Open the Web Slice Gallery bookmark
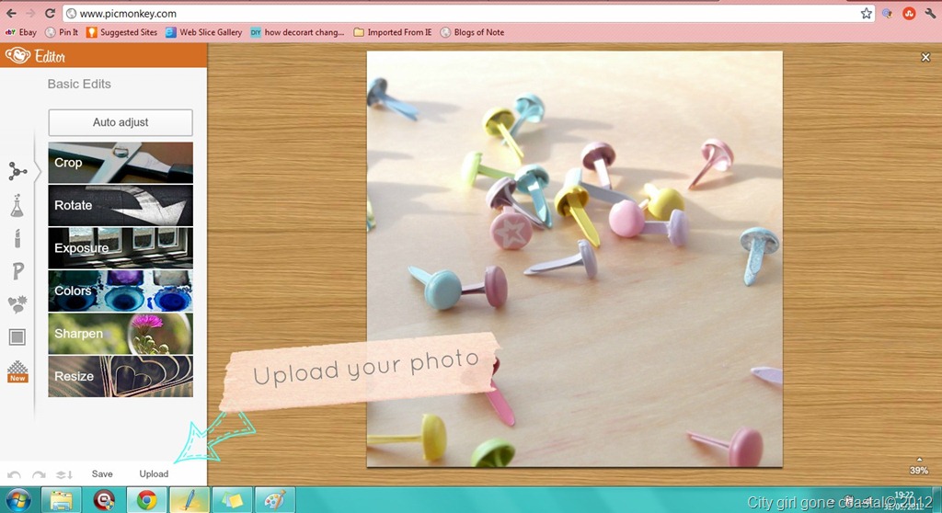942x513 pixels. point(203,32)
